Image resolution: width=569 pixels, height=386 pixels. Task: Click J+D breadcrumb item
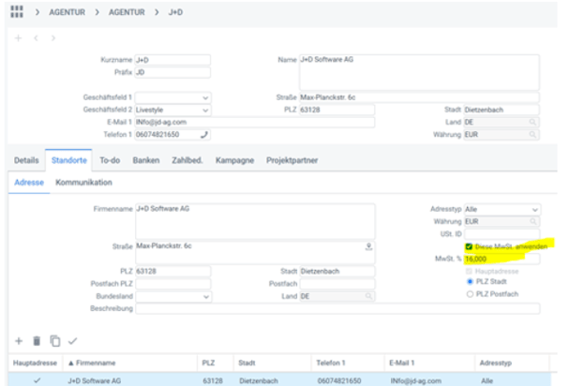point(175,12)
